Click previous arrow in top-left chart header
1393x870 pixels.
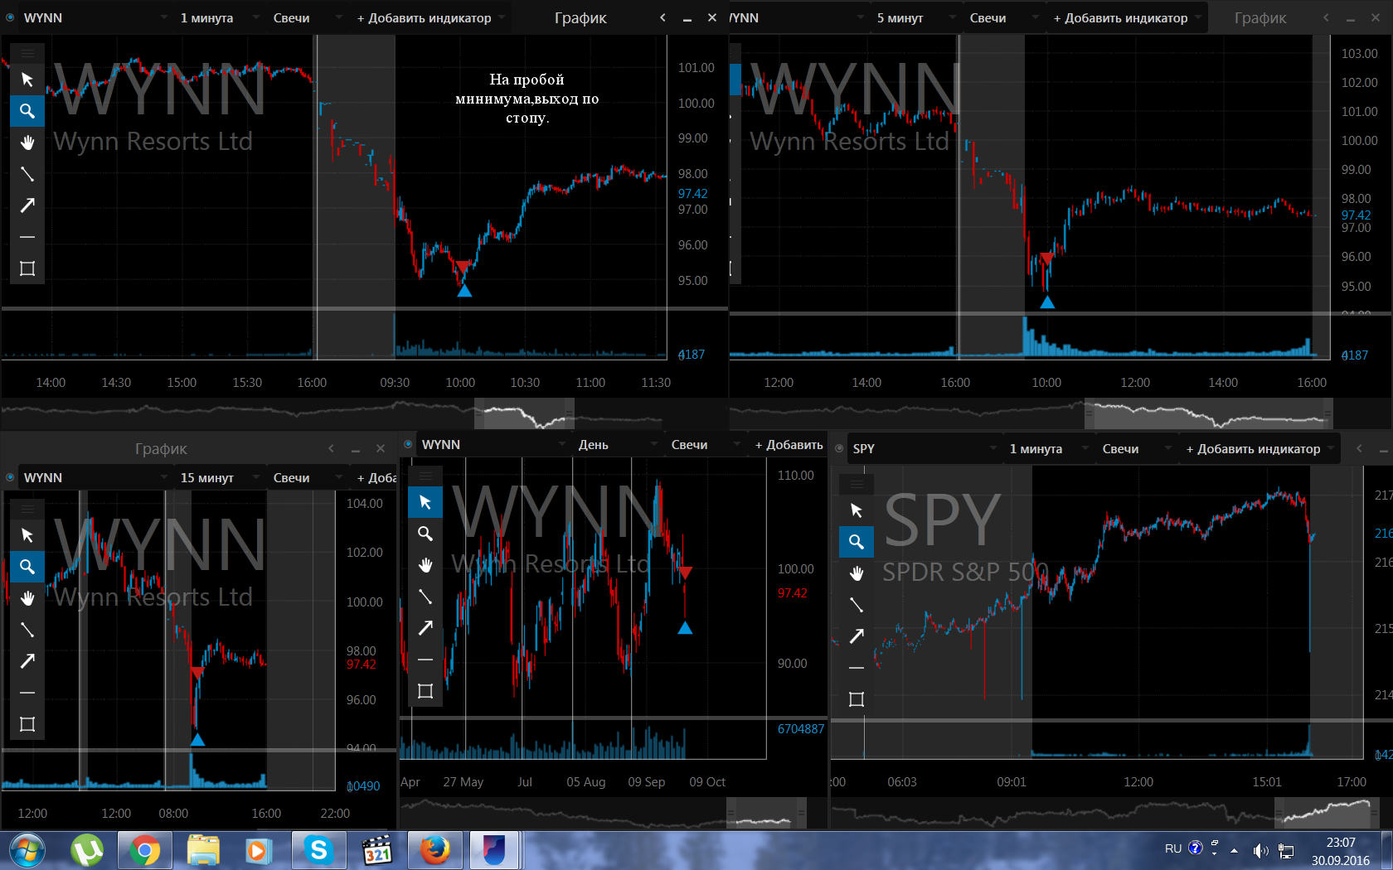click(x=663, y=17)
